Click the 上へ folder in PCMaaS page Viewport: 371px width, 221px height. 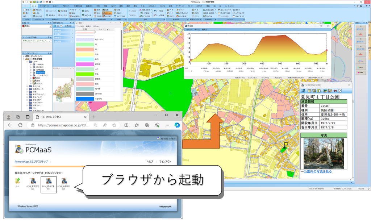17,183
